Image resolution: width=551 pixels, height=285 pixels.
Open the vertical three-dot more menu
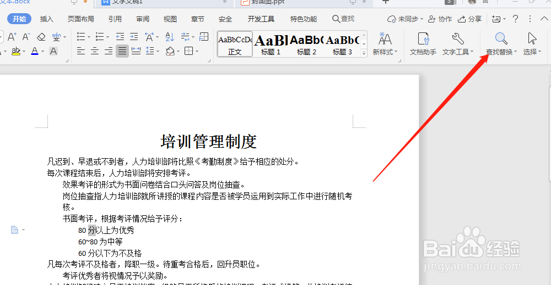point(530,19)
